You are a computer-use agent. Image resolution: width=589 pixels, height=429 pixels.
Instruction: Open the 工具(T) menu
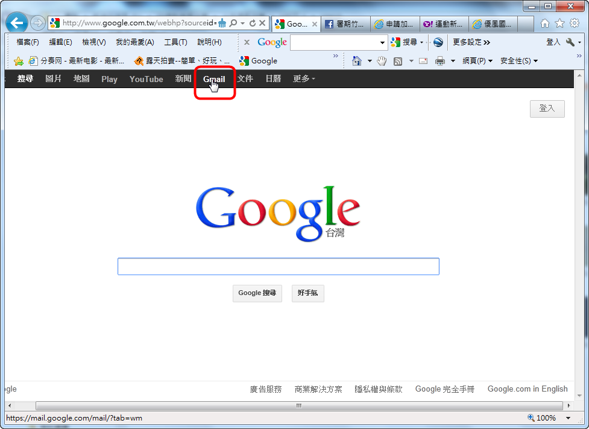(175, 42)
